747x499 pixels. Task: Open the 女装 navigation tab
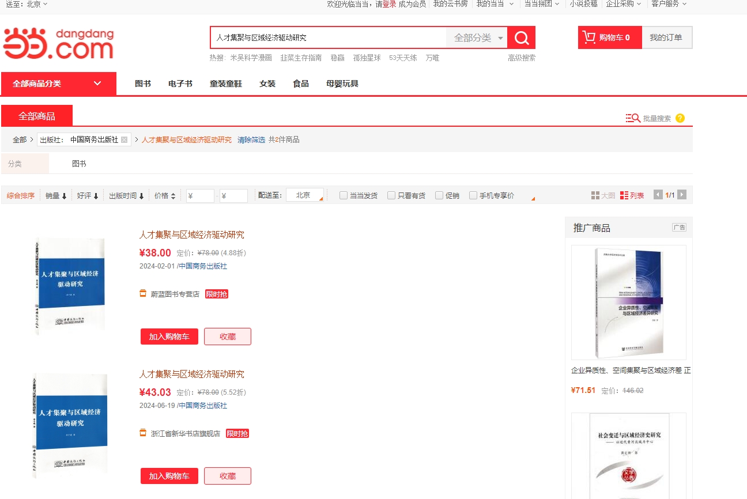[267, 84]
